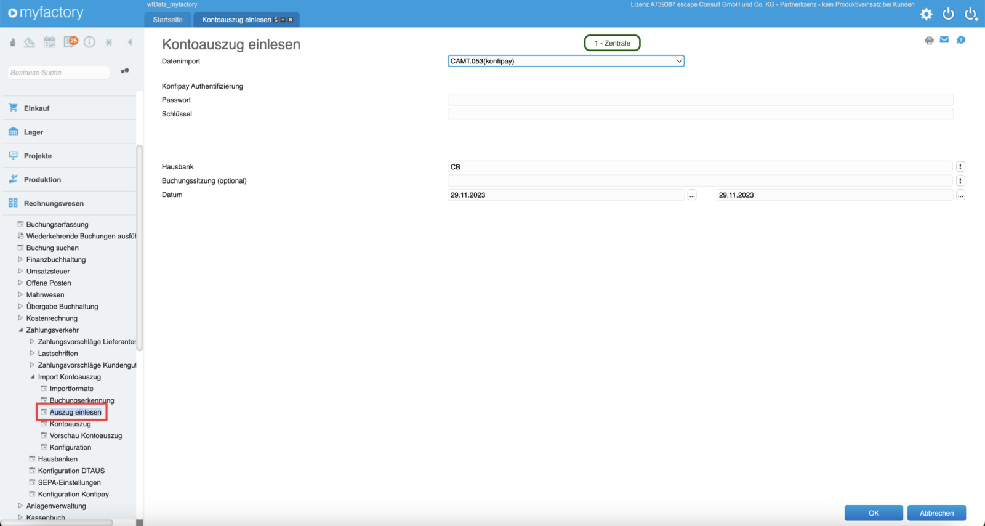Click into the Business-Suche search field
The width and height of the screenshot is (985, 526).
coord(58,73)
